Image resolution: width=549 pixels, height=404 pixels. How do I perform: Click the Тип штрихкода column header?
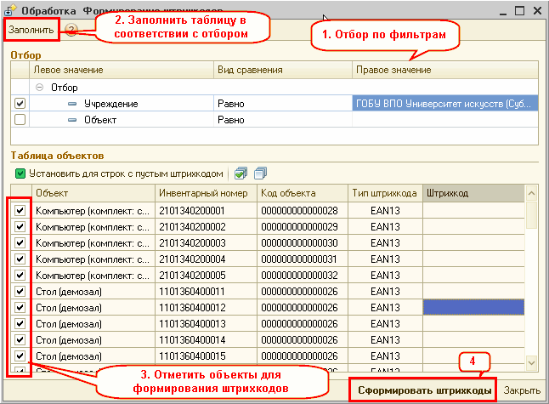point(385,193)
